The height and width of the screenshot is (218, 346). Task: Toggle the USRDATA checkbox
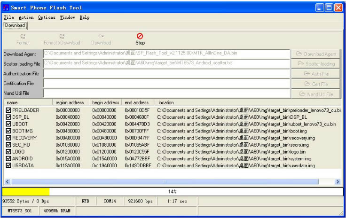[8, 166]
